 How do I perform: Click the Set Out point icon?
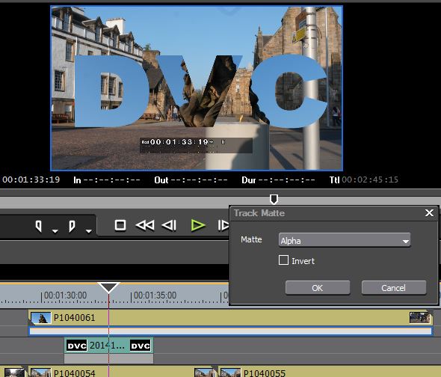72,226
